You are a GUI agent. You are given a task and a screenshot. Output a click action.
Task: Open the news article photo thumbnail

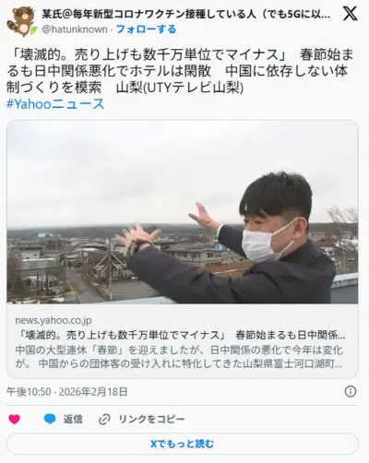183,212
